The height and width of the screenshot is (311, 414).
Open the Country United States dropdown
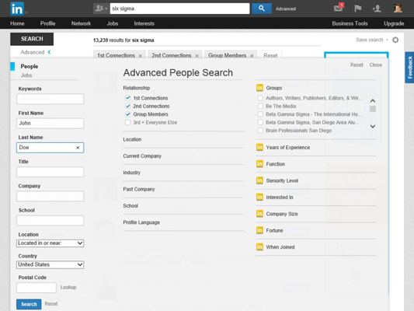point(50,264)
